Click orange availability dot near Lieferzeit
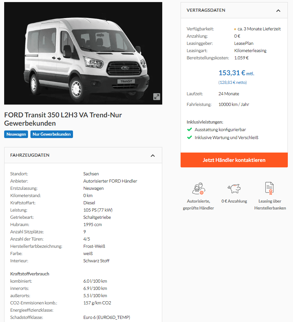The height and width of the screenshot is (322, 293). (235, 29)
